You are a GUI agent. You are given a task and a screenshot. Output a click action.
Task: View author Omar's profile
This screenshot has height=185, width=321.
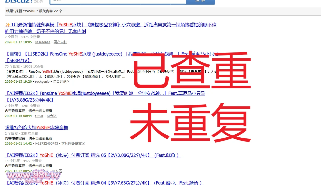click(x=39, y=116)
